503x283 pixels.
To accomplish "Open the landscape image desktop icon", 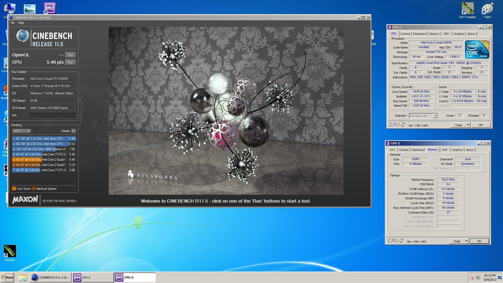I will 30,9.
